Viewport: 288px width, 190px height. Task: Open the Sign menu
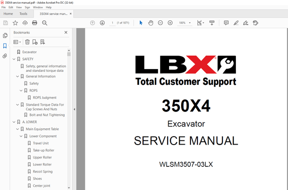point(27,7)
